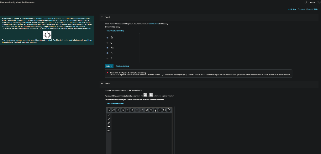Screen dimensions: 321x154
Task: Collapse the Part A section
Action: tap(102, 17)
